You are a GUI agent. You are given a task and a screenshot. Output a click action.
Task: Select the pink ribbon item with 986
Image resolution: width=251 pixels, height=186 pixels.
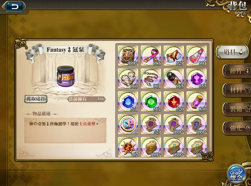[151, 55]
